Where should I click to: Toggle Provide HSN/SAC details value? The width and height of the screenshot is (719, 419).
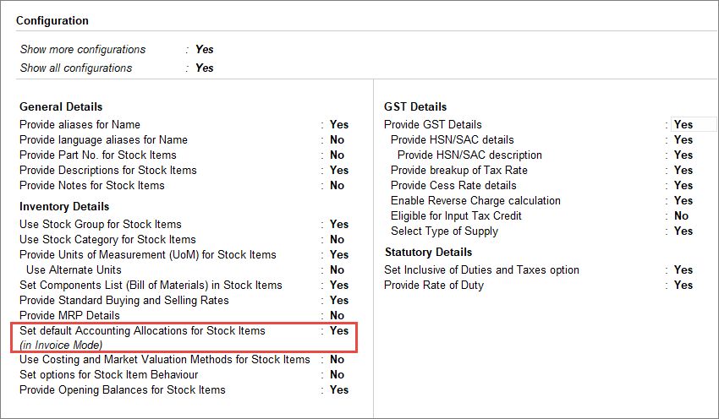click(683, 139)
